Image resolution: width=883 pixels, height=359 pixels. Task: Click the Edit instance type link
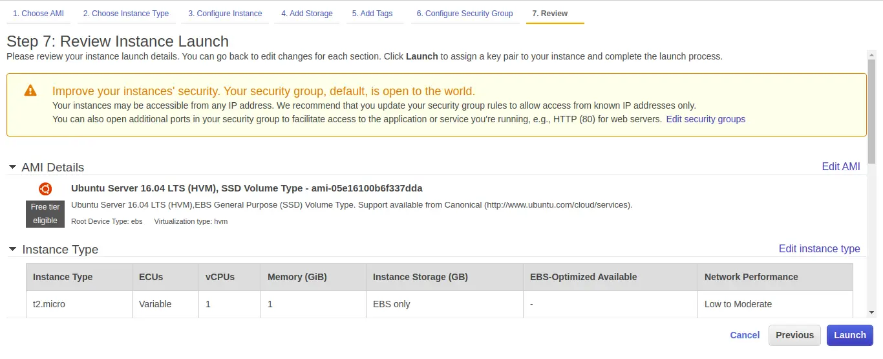click(820, 248)
